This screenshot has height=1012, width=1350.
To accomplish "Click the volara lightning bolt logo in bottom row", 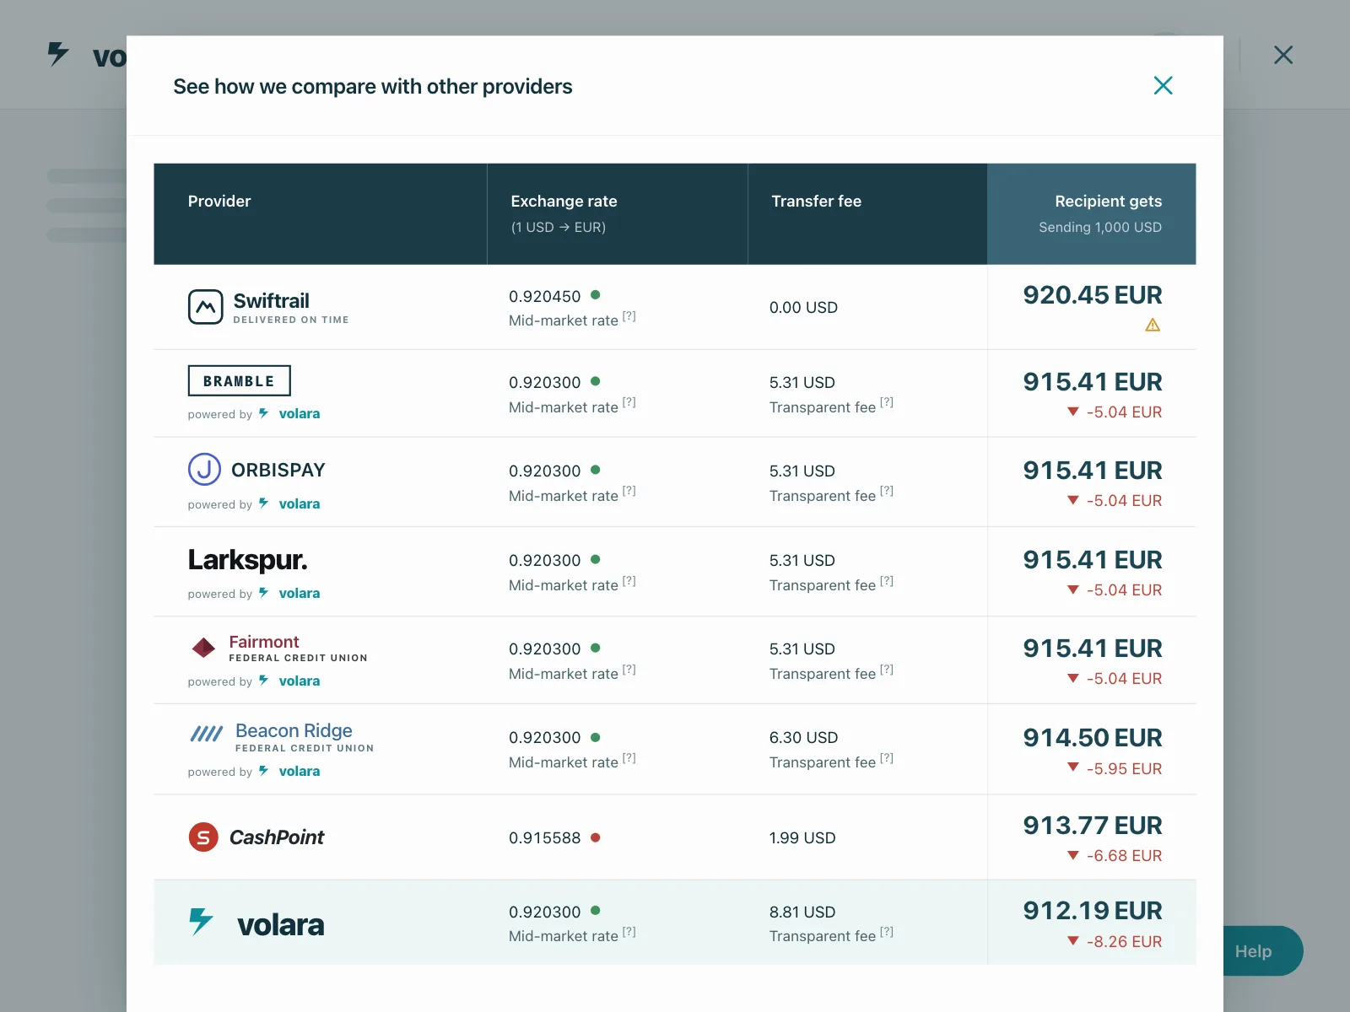I will coord(201,921).
